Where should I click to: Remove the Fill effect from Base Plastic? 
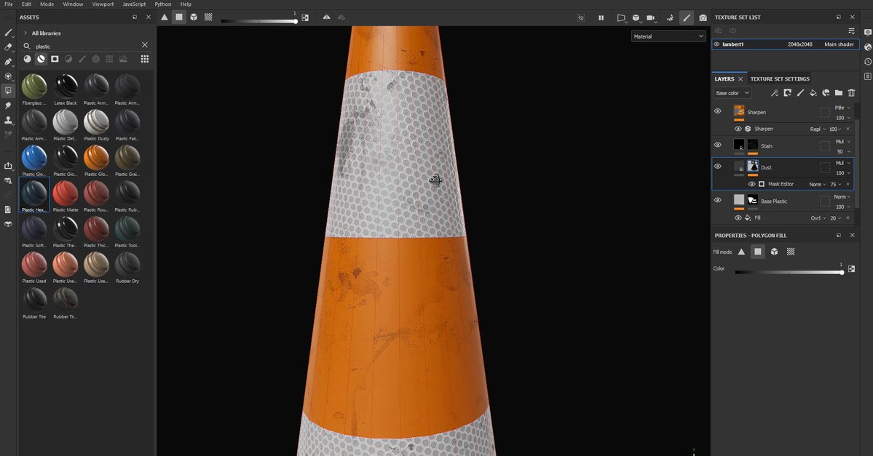coord(848,219)
